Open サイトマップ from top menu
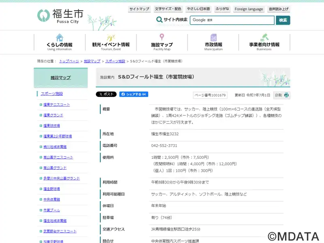 point(139,9)
